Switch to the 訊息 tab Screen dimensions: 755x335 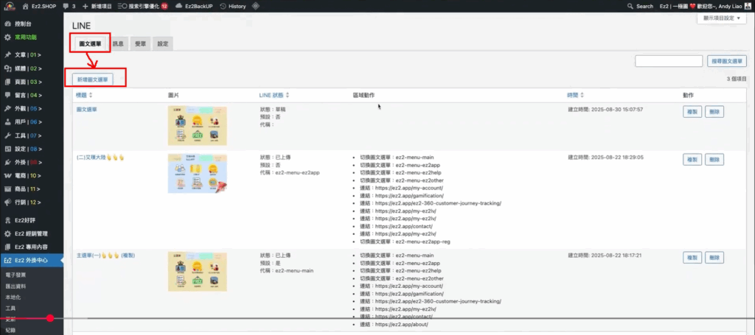point(119,43)
